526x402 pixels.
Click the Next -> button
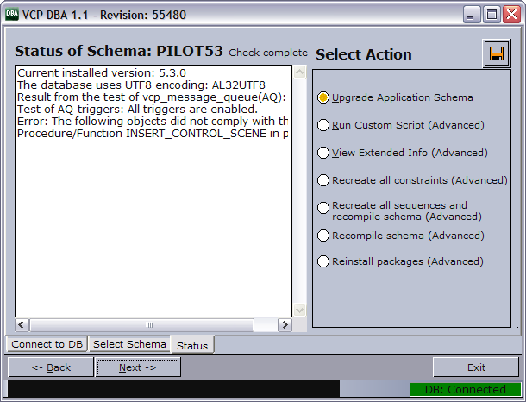point(138,367)
